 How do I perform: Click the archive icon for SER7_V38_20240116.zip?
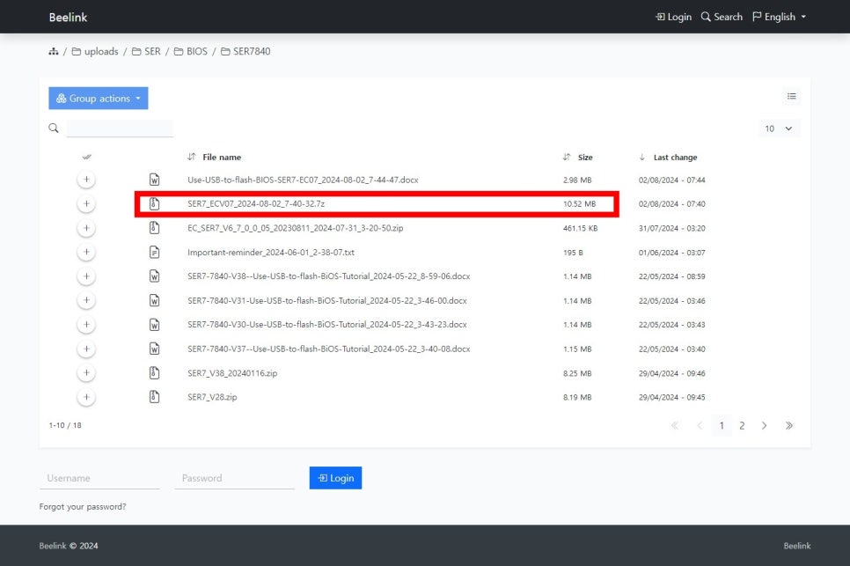(155, 373)
